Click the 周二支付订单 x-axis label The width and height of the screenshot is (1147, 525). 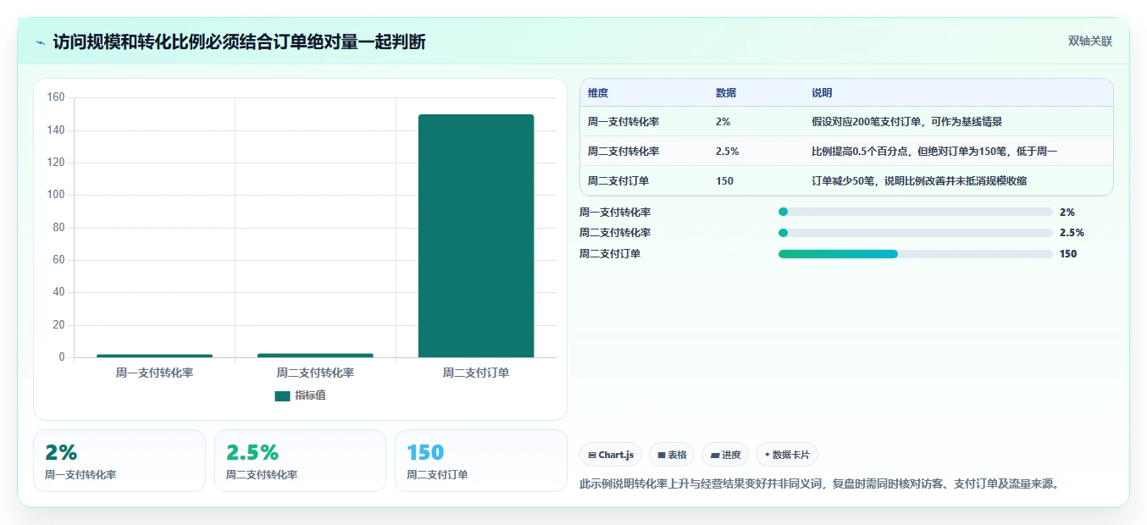click(x=476, y=373)
